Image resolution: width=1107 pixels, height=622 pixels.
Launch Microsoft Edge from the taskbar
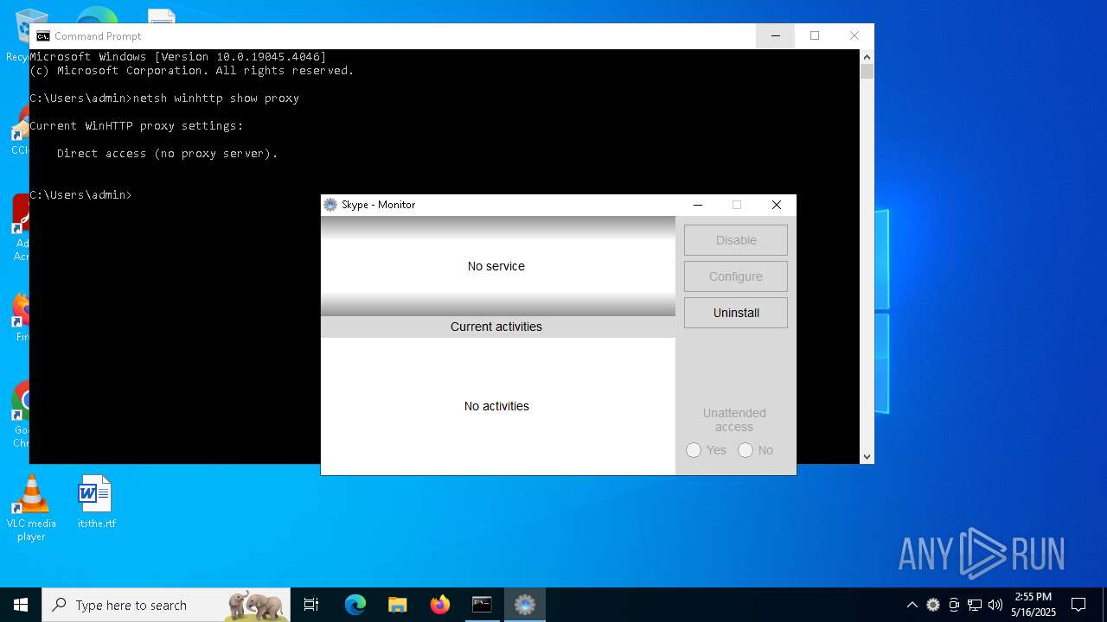355,605
